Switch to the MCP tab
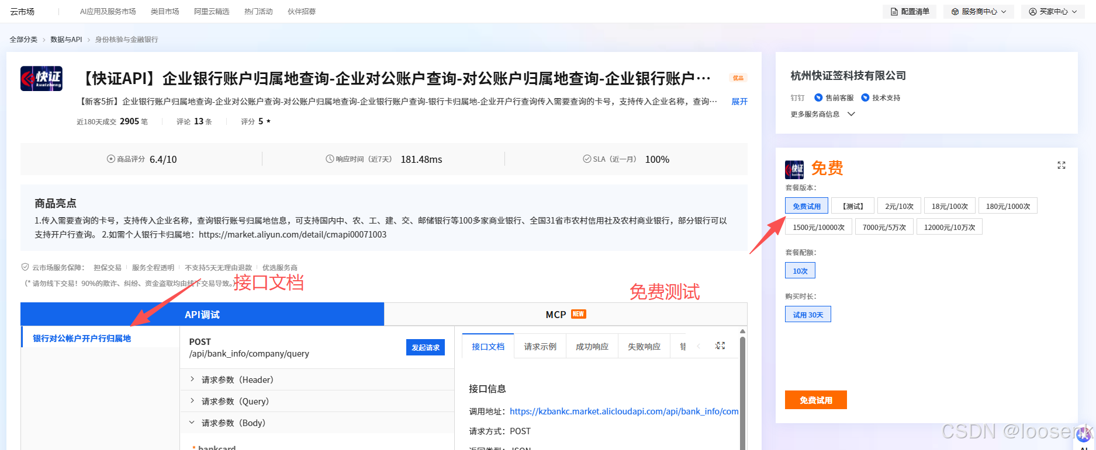 (566, 314)
